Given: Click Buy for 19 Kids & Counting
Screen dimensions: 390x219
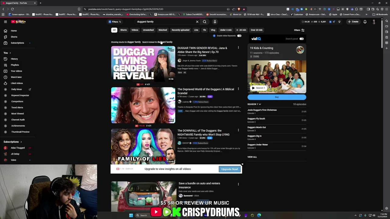Looking at the screenshot, I should [x=277, y=97].
